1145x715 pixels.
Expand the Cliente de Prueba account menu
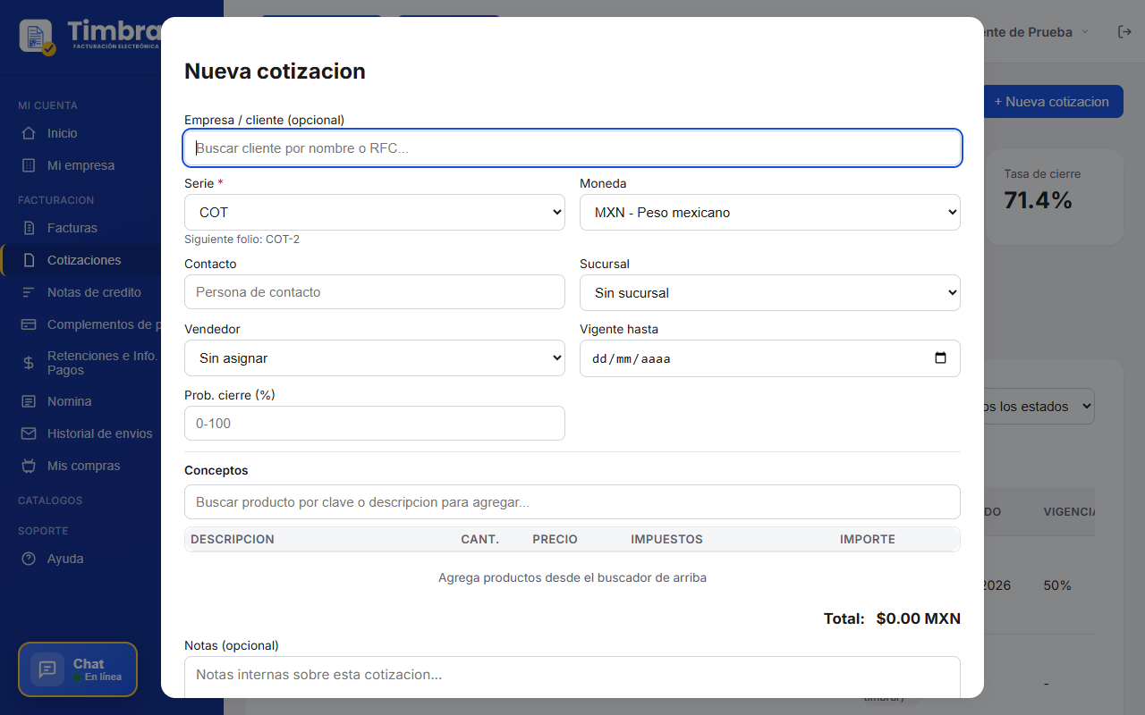click(x=1036, y=32)
